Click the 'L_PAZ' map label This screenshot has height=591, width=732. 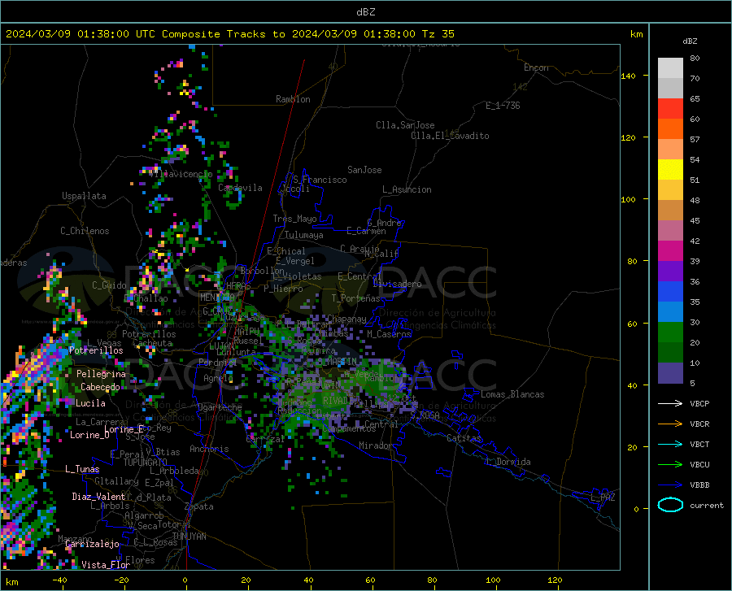(x=603, y=498)
